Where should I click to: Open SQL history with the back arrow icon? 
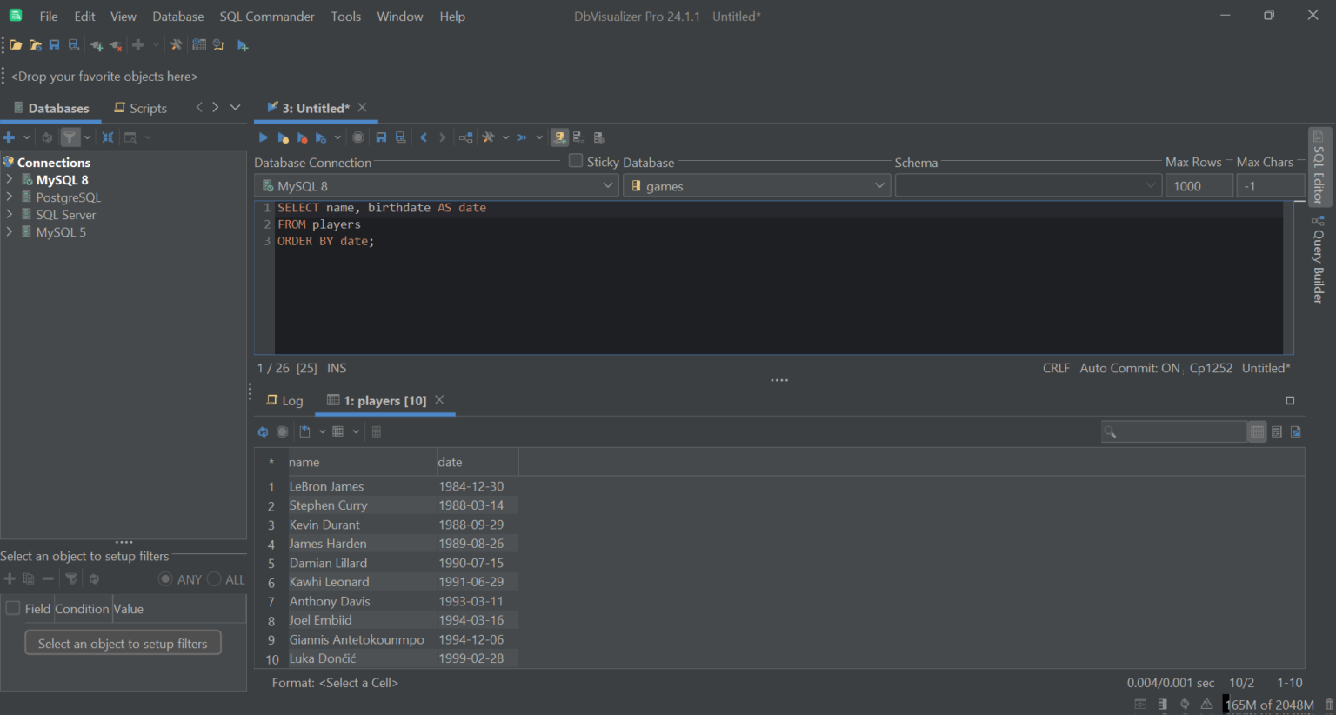tap(424, 137)
